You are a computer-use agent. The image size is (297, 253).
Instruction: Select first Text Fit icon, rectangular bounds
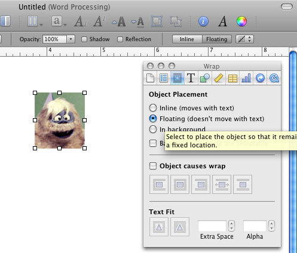[159, 227]
